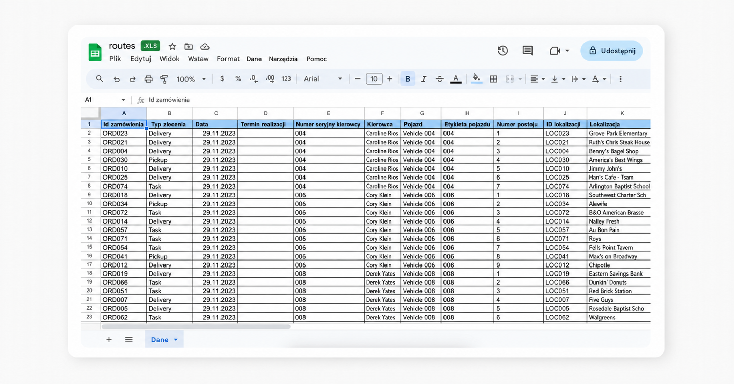
Task: Decrease decimal places
Action: (254, 79)
